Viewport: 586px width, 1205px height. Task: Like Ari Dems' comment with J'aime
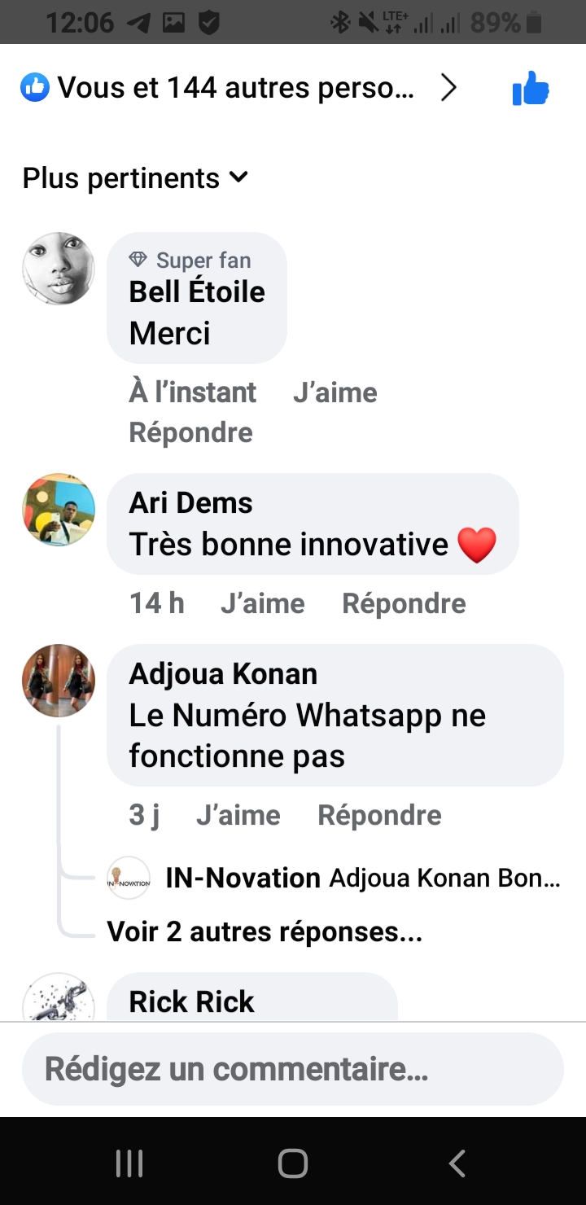pyautogui.click(x=262, y=603)
